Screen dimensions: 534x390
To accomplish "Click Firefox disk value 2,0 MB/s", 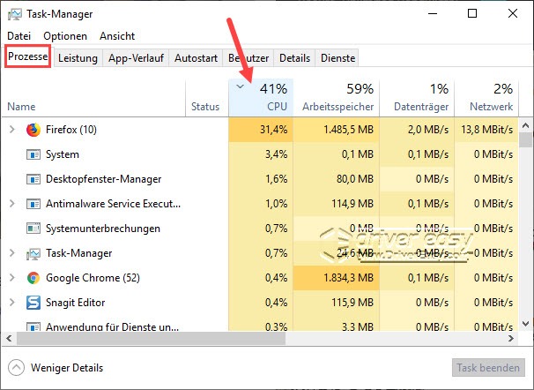I will [428, 130].
